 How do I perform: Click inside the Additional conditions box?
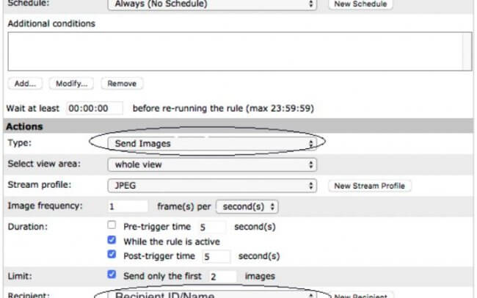coord(240,51)
